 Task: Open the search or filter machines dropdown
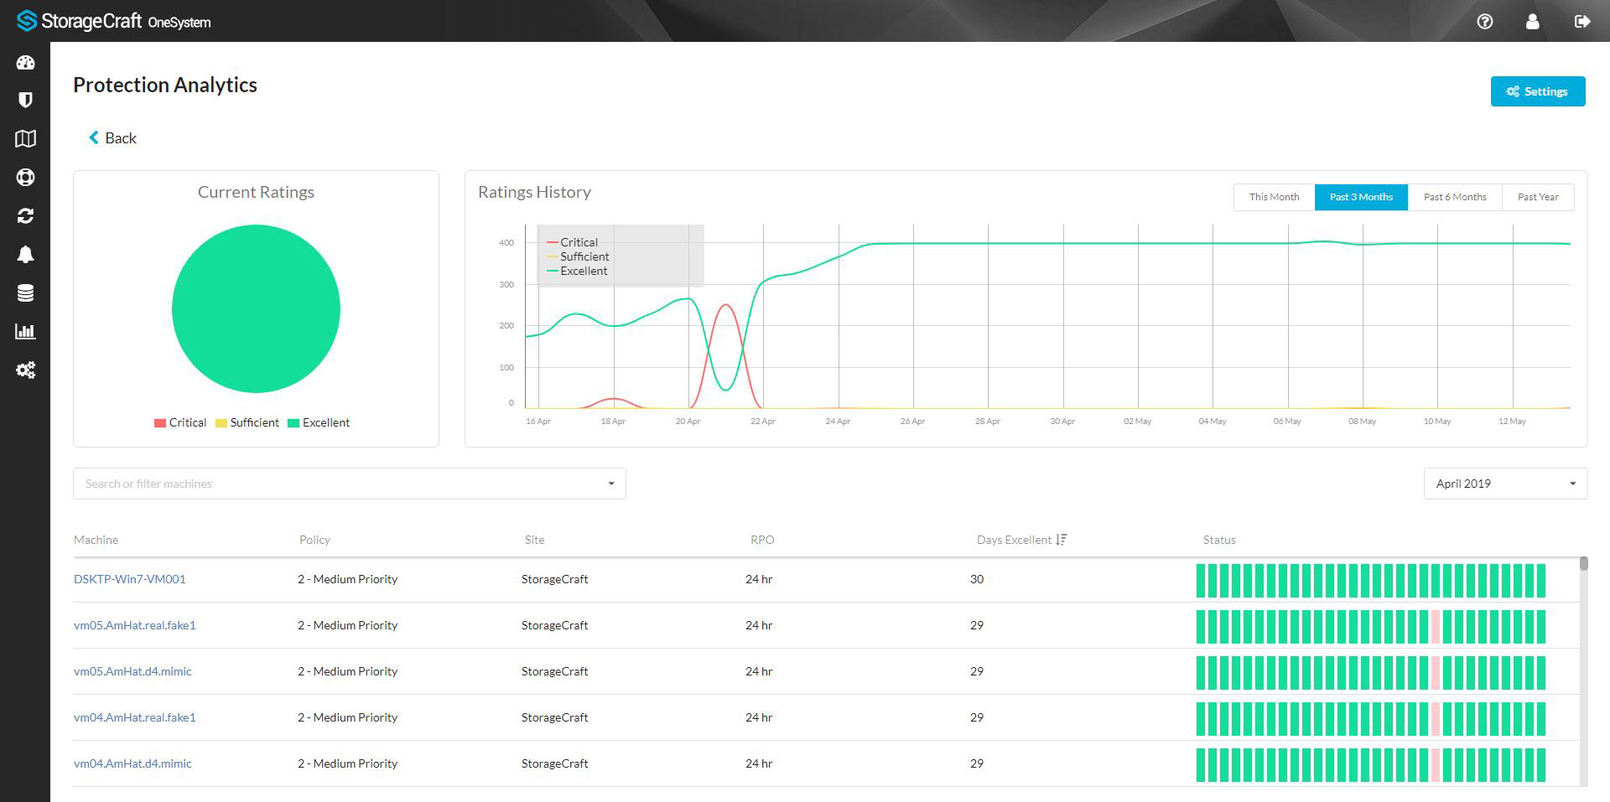pyautogui.click(x=349, y=484)
